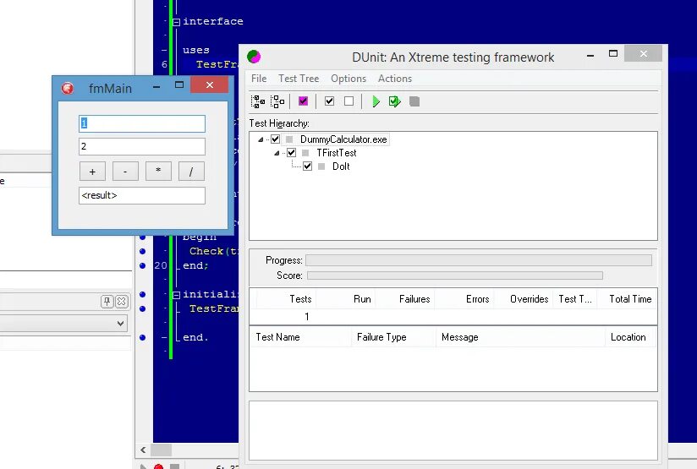Minimize the fmMain window
Viewport: 697px width, 469px height.
(156, 86)
